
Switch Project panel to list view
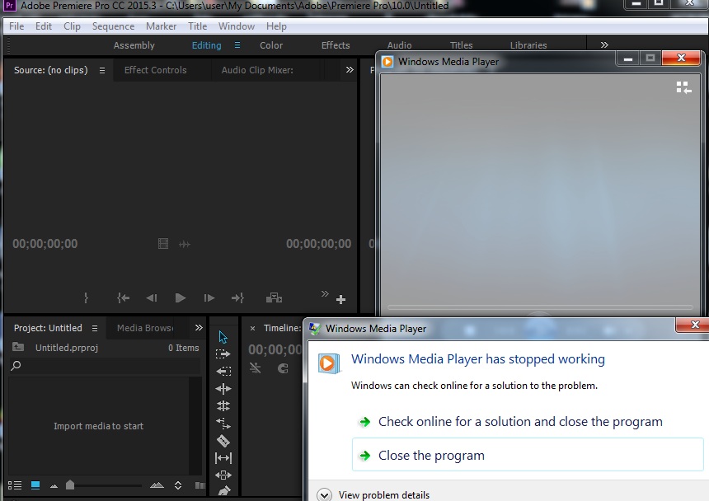click(x=15, y=485)
